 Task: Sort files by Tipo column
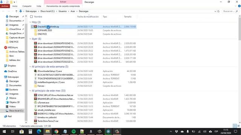coord(105,16)
